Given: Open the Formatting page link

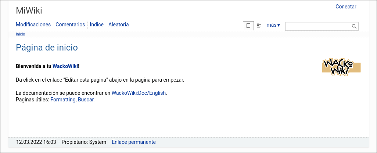Looking at the screenshot, I should 63,99.
